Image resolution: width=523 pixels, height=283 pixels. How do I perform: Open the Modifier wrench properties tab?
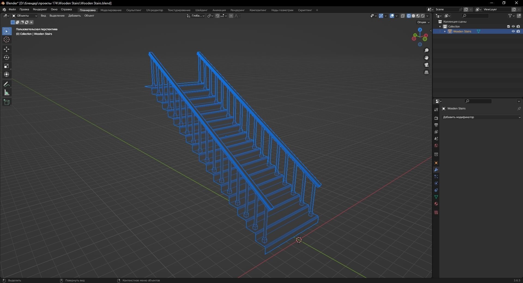coord(436,170)
